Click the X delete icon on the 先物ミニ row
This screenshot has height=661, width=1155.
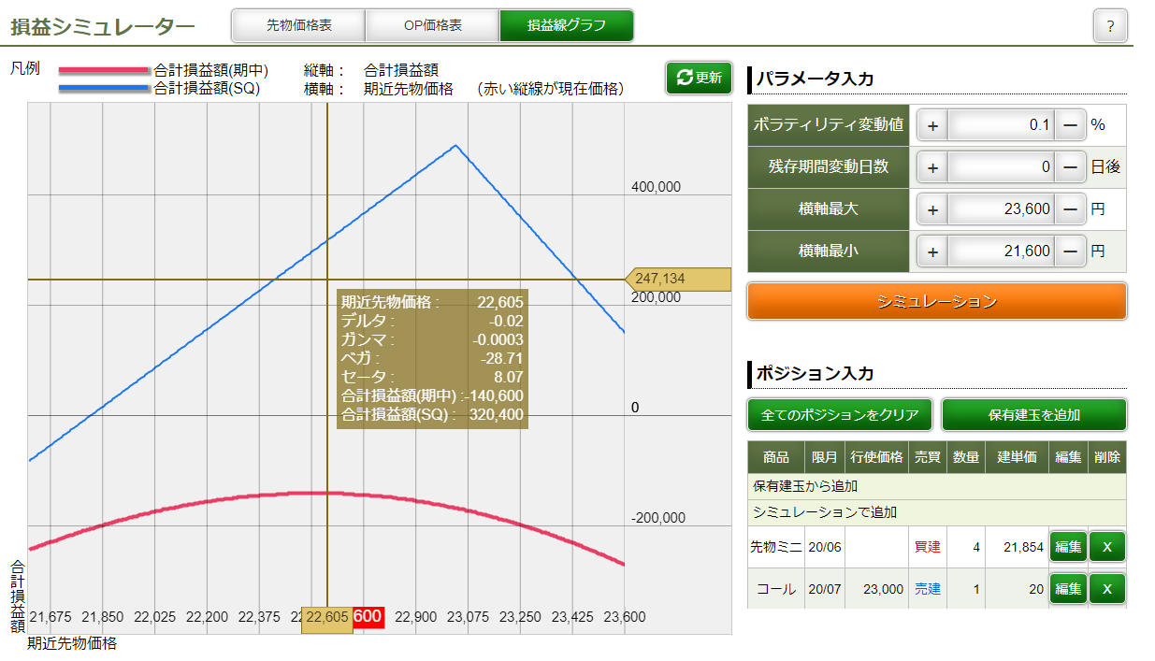click(1107, 547)
